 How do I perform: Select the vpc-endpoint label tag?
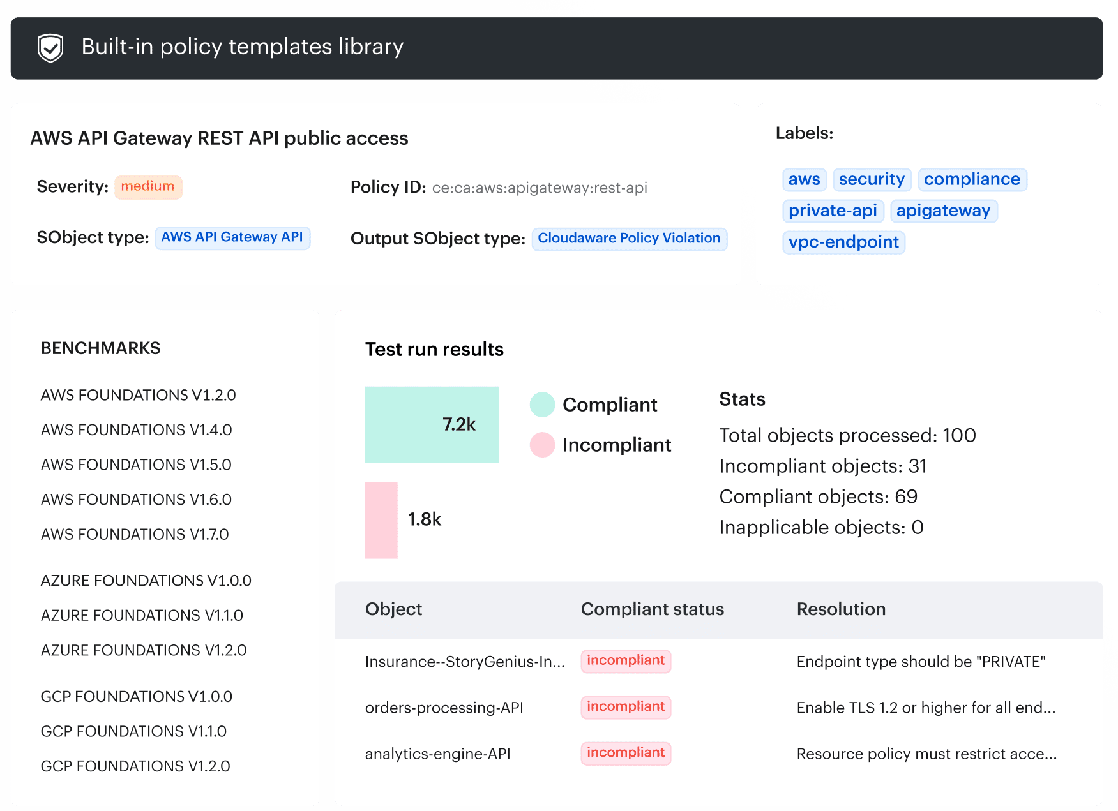pos(843,242)
